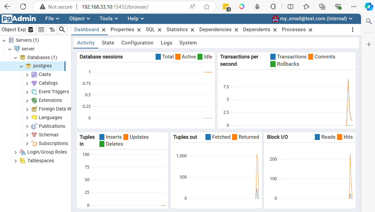This screenshot has height=212, width=375.
Task: Close the SQL tab
Action: 160,30
